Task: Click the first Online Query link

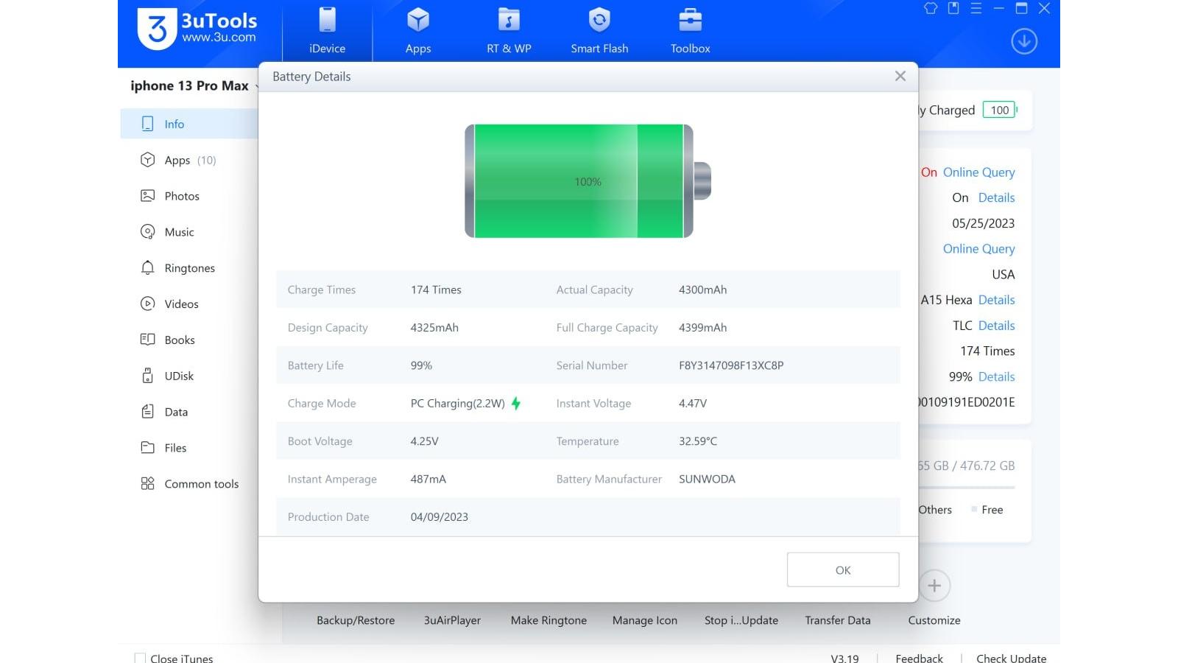Action: pyautogui.click(x=978, y=172)
